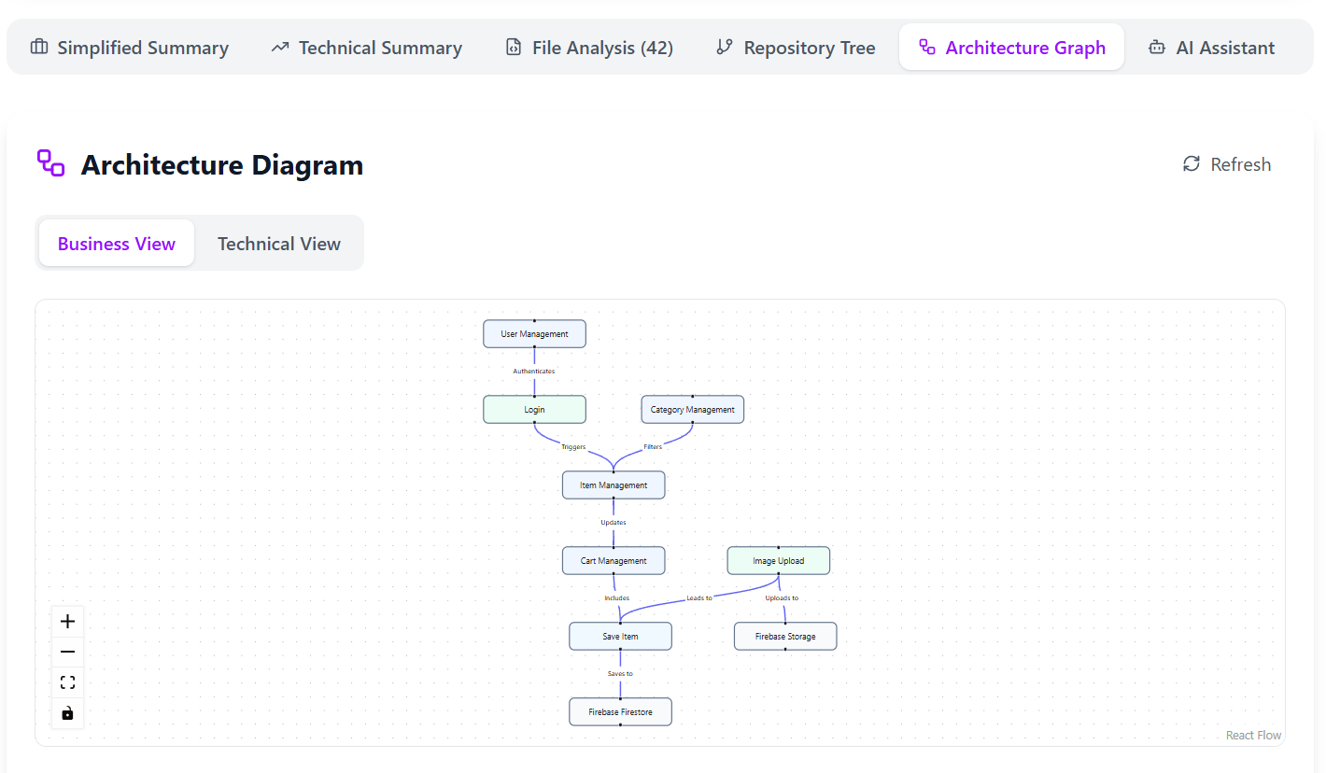
Task: Select the User Management node
Action: 534,333
